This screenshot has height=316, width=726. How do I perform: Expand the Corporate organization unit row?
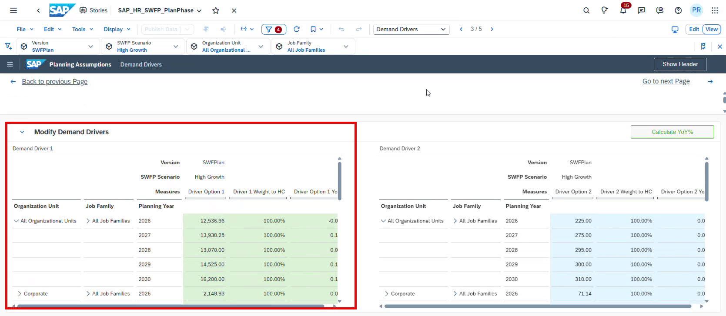point(20,294)
